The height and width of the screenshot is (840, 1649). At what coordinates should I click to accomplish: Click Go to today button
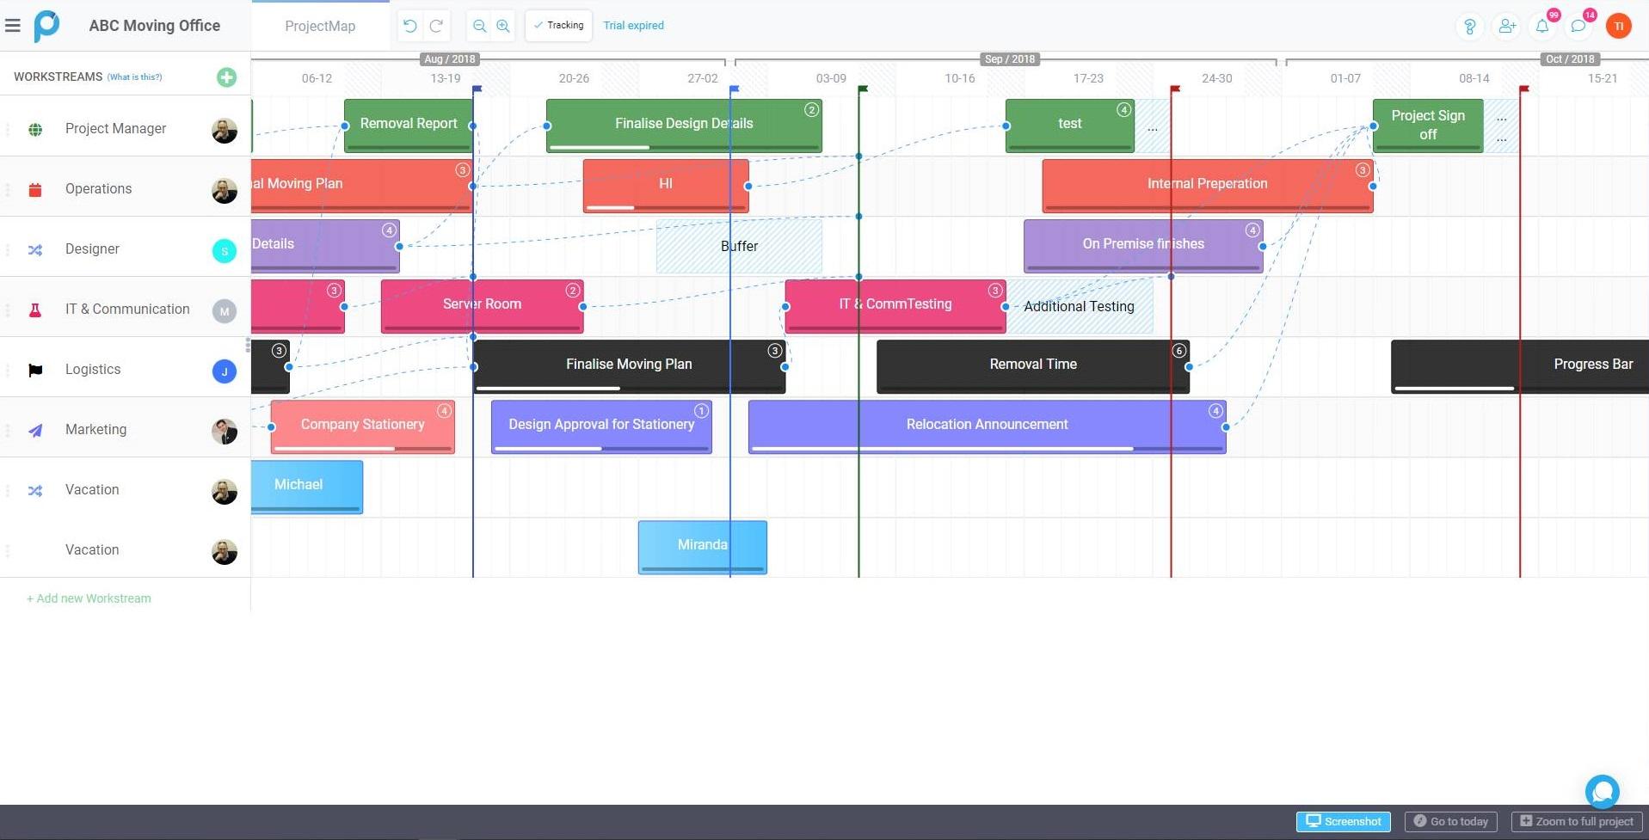[x=1450, y=821]
